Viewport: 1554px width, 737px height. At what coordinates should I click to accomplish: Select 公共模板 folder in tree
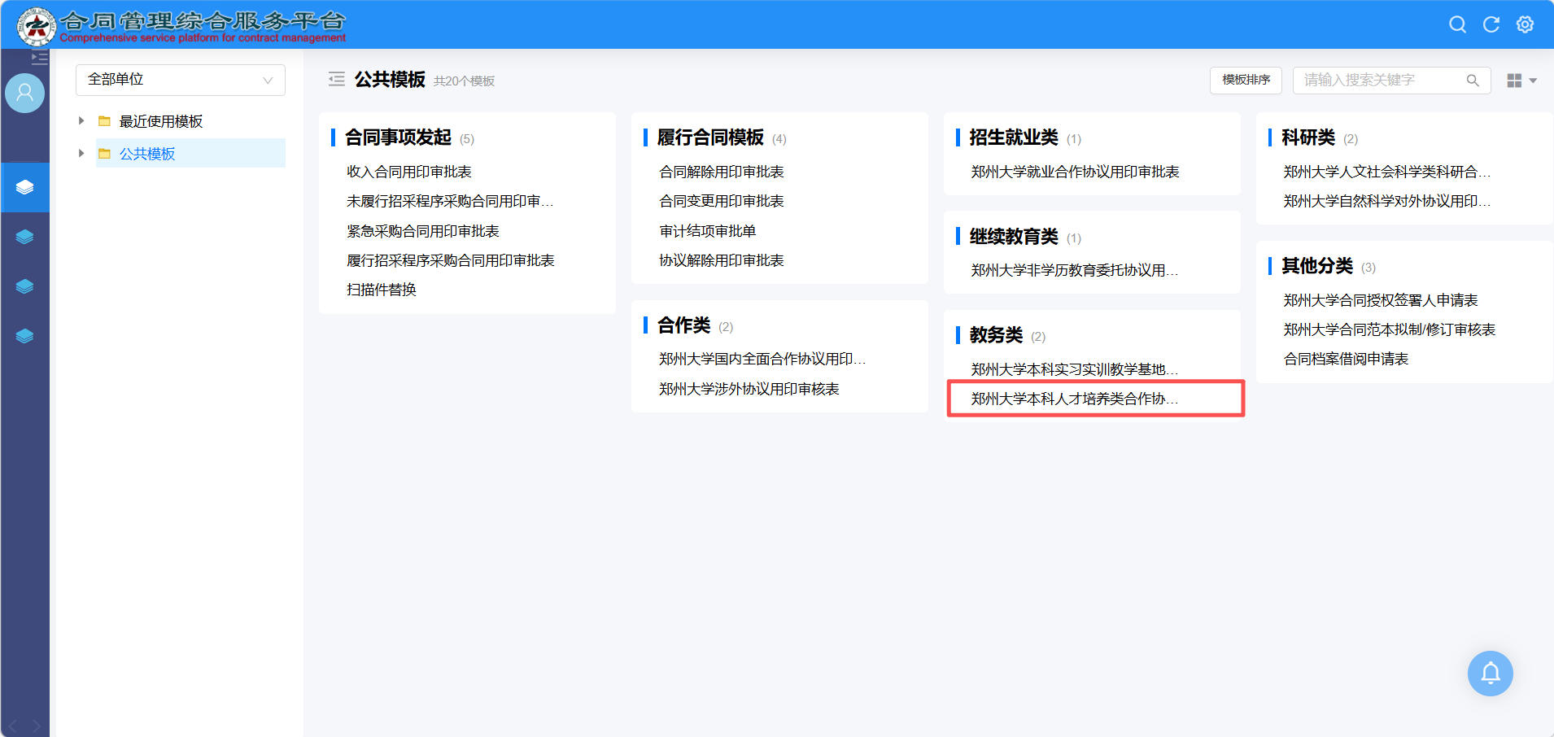click(x=147, y=154)
